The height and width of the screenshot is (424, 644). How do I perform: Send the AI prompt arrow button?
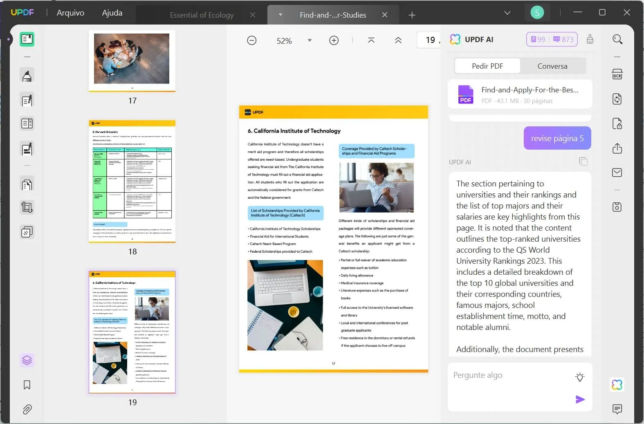coord(580,399)
